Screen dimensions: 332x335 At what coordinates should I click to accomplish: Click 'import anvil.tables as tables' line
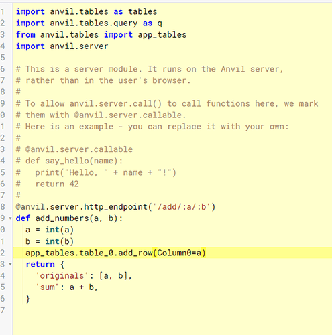(x=87, y=11)
